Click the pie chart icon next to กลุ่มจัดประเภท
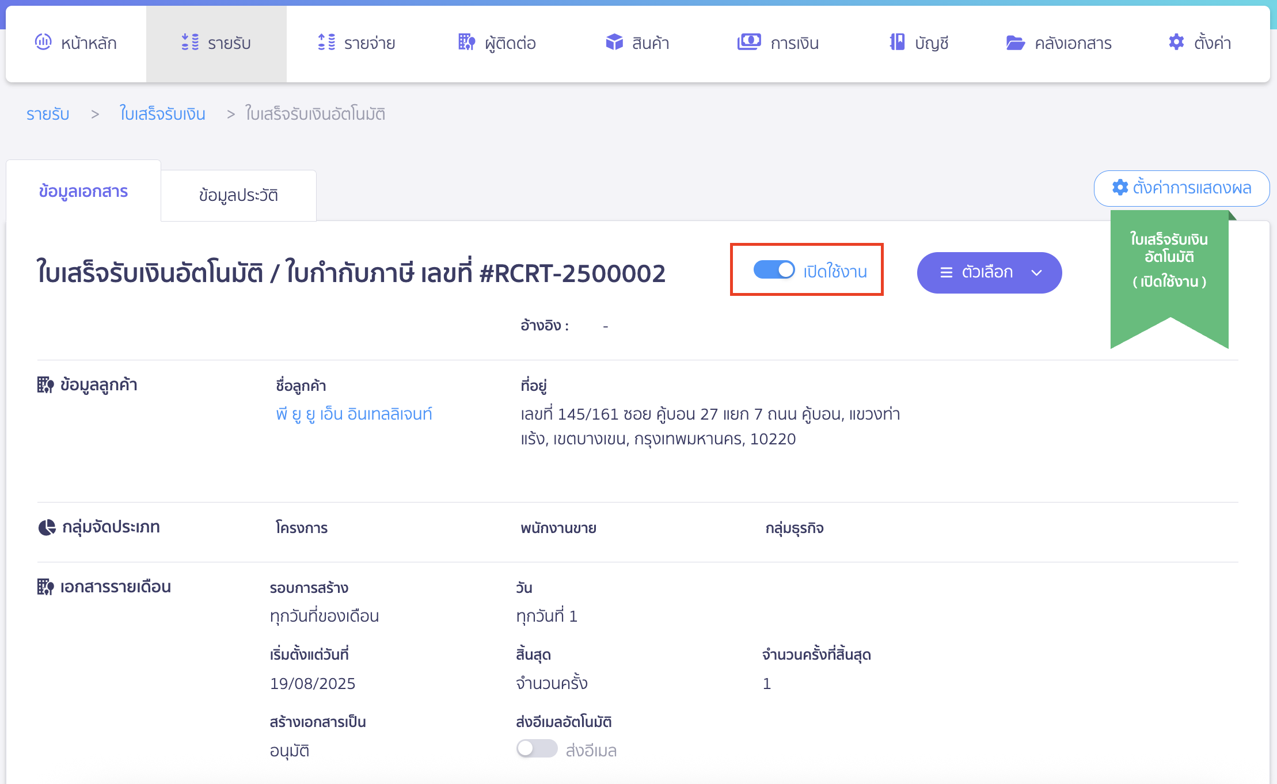 coord(47,527)
